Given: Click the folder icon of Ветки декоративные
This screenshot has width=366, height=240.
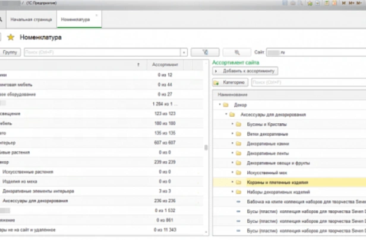Looking at the screenshot, I should [x=238, y=134].
